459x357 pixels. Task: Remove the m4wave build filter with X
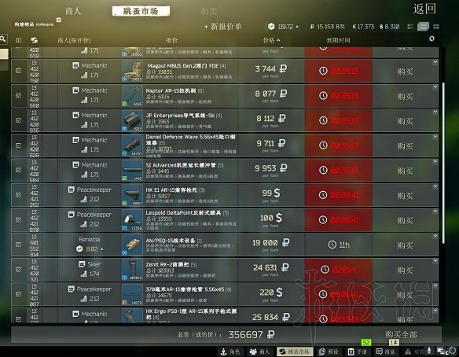58,20
